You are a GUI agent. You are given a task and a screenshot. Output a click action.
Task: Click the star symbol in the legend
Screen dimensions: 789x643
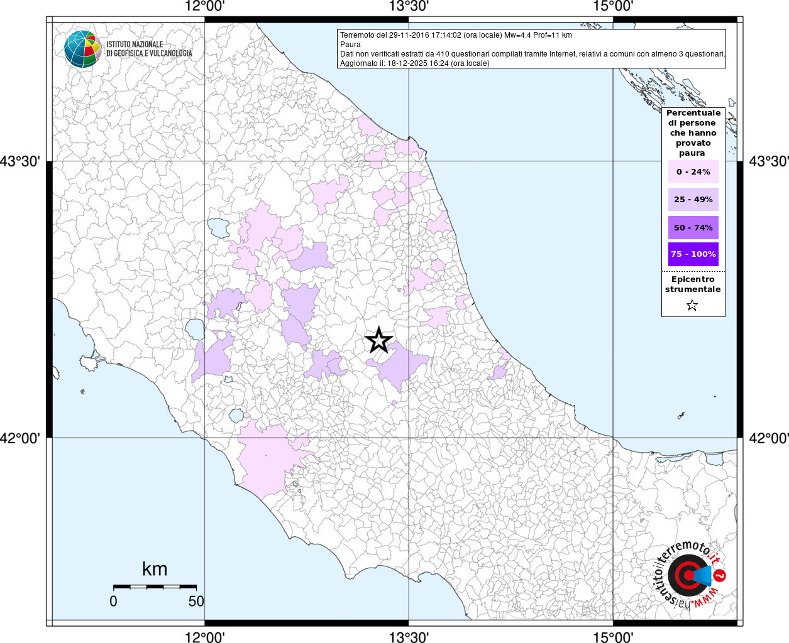[692, 306]
